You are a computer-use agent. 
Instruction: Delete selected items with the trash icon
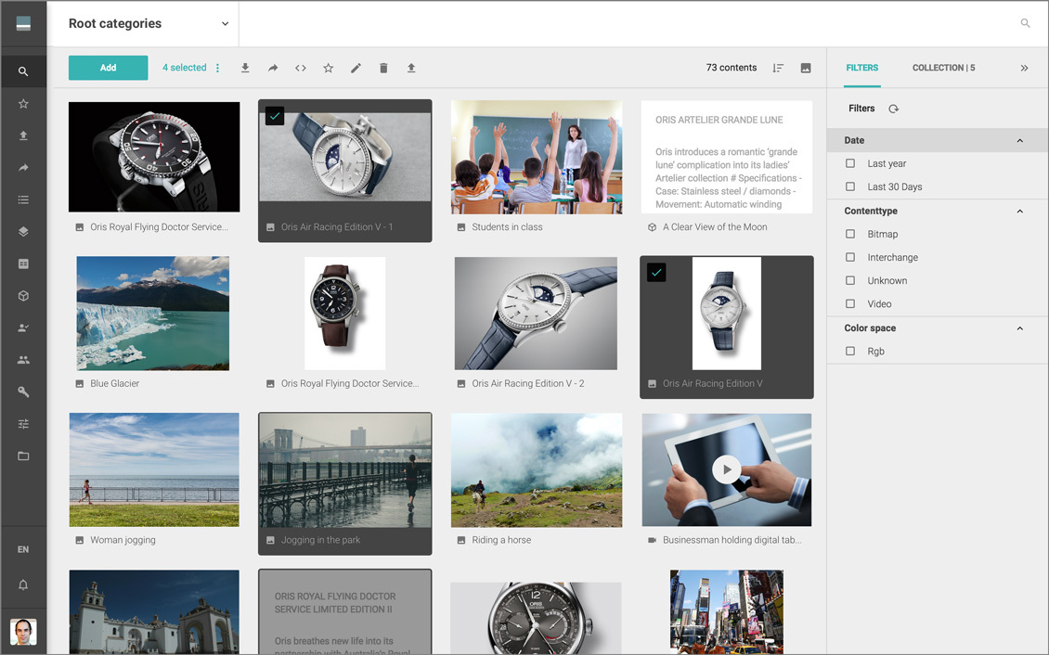[x=383, y=68]
